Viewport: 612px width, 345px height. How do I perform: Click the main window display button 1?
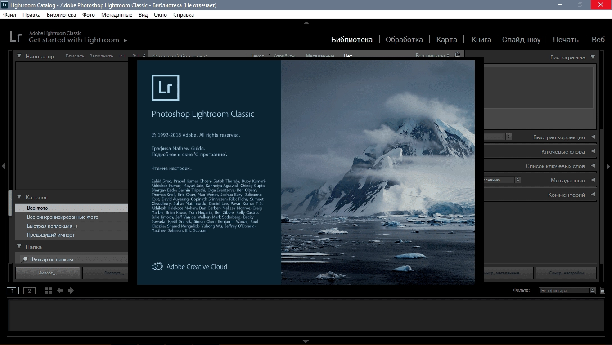click(13, 291)
